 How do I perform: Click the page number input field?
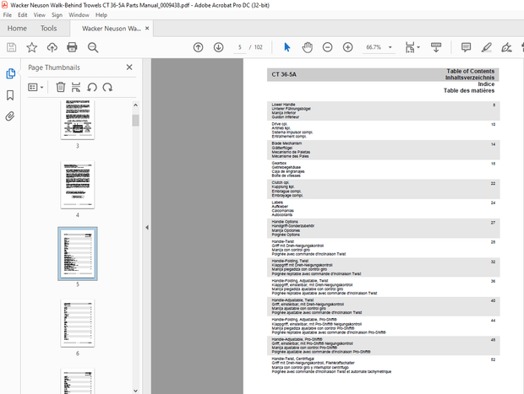[240, 47]
